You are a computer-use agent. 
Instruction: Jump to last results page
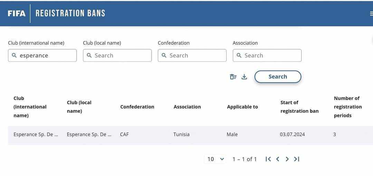pos(296,159)
